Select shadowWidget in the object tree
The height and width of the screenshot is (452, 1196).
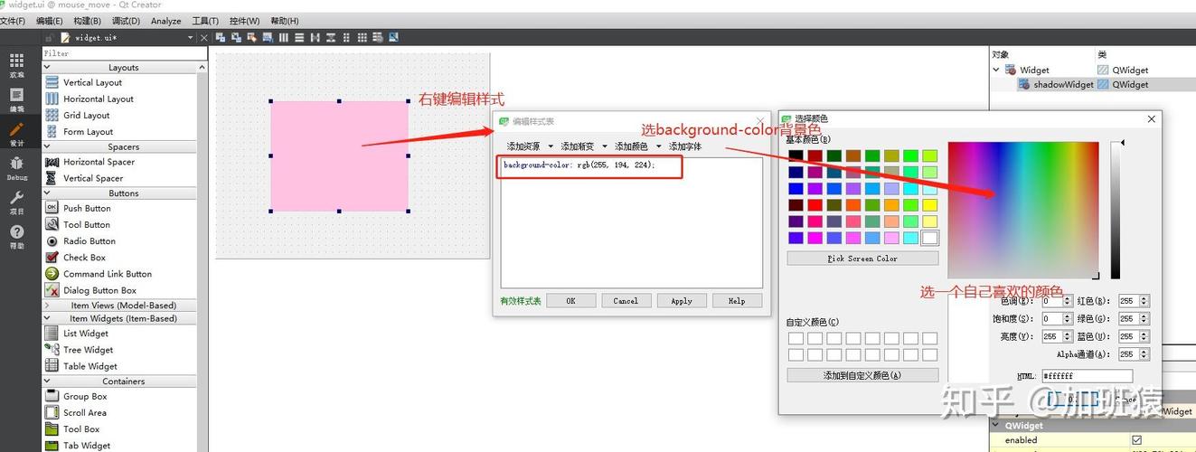coord(1063,84)
